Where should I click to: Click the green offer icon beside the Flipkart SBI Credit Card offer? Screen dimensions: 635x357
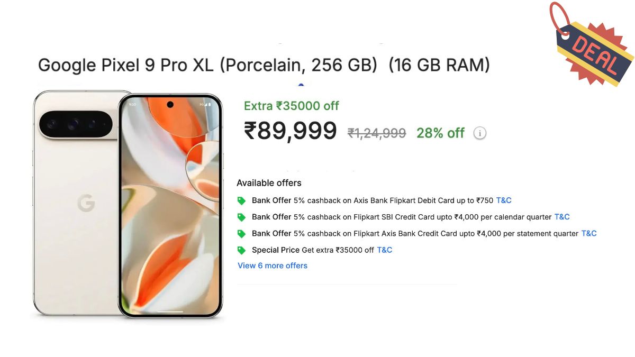242,217
